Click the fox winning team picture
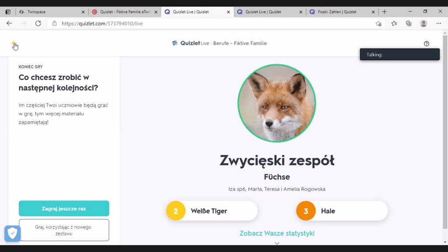The image size is (448, 252). pyautogui.click(x=276, y=103)
